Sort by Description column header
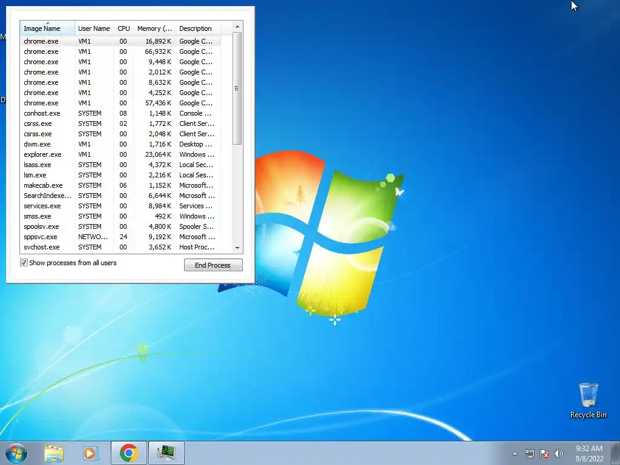 coord(198,28)
